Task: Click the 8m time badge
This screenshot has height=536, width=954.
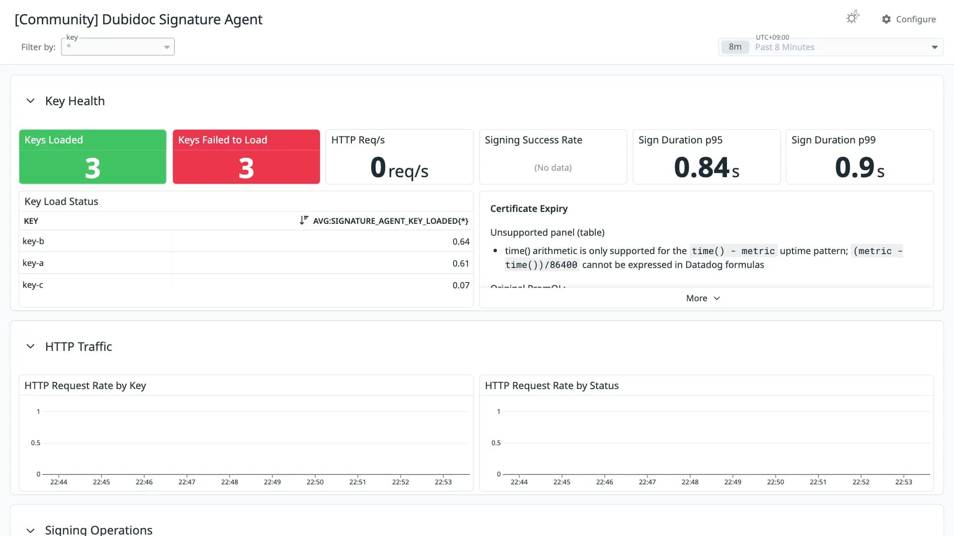Action: click(x=735, y=47)
